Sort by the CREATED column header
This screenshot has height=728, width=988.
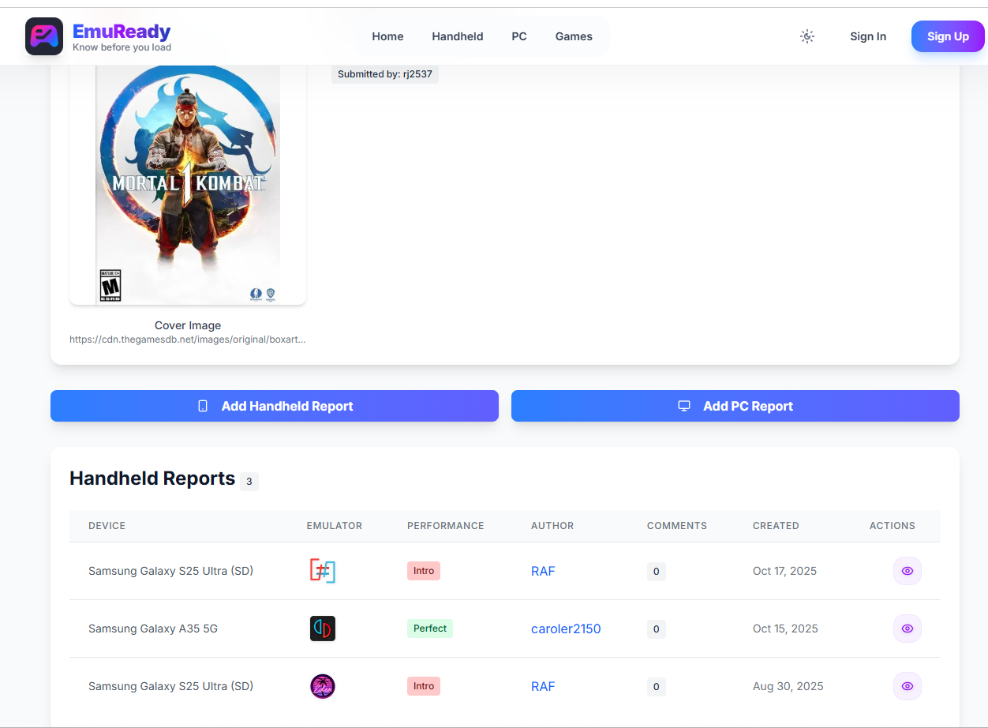(x=776, y=526)
